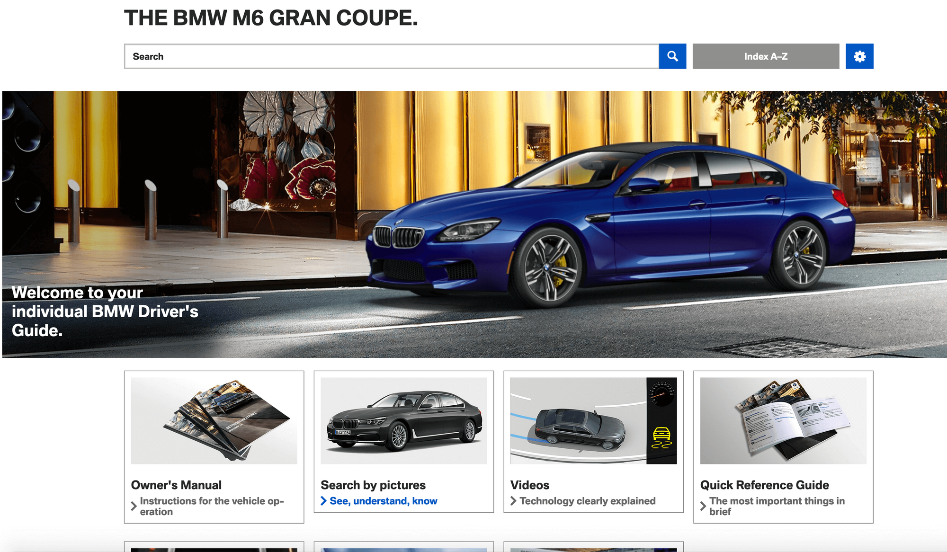This screenshot has height=552, width=947.
Task: Click chevron beside Instructions for the vehicle operation
Action: coord(134,506)
